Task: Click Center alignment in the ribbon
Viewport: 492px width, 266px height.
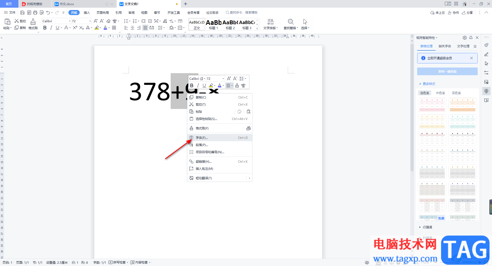Action: coord(132,28)
